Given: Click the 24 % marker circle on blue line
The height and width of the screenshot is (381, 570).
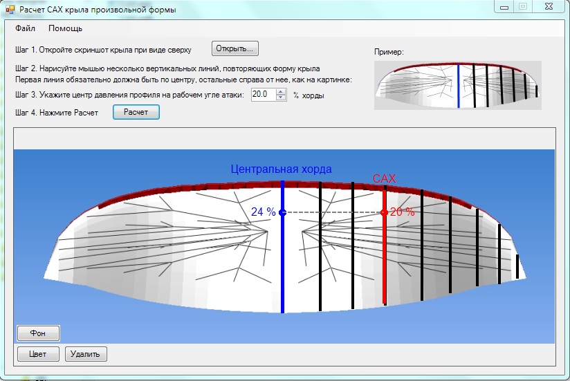Looking at the screenshot, I should (x=282, y=212).
